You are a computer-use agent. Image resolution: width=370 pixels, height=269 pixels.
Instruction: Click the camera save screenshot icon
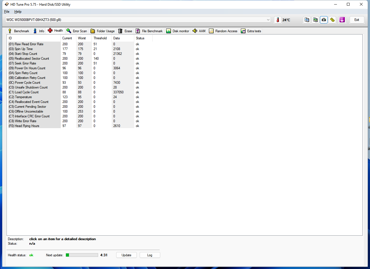[324, 20]
